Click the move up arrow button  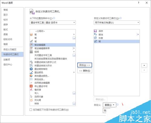[144, 65]
